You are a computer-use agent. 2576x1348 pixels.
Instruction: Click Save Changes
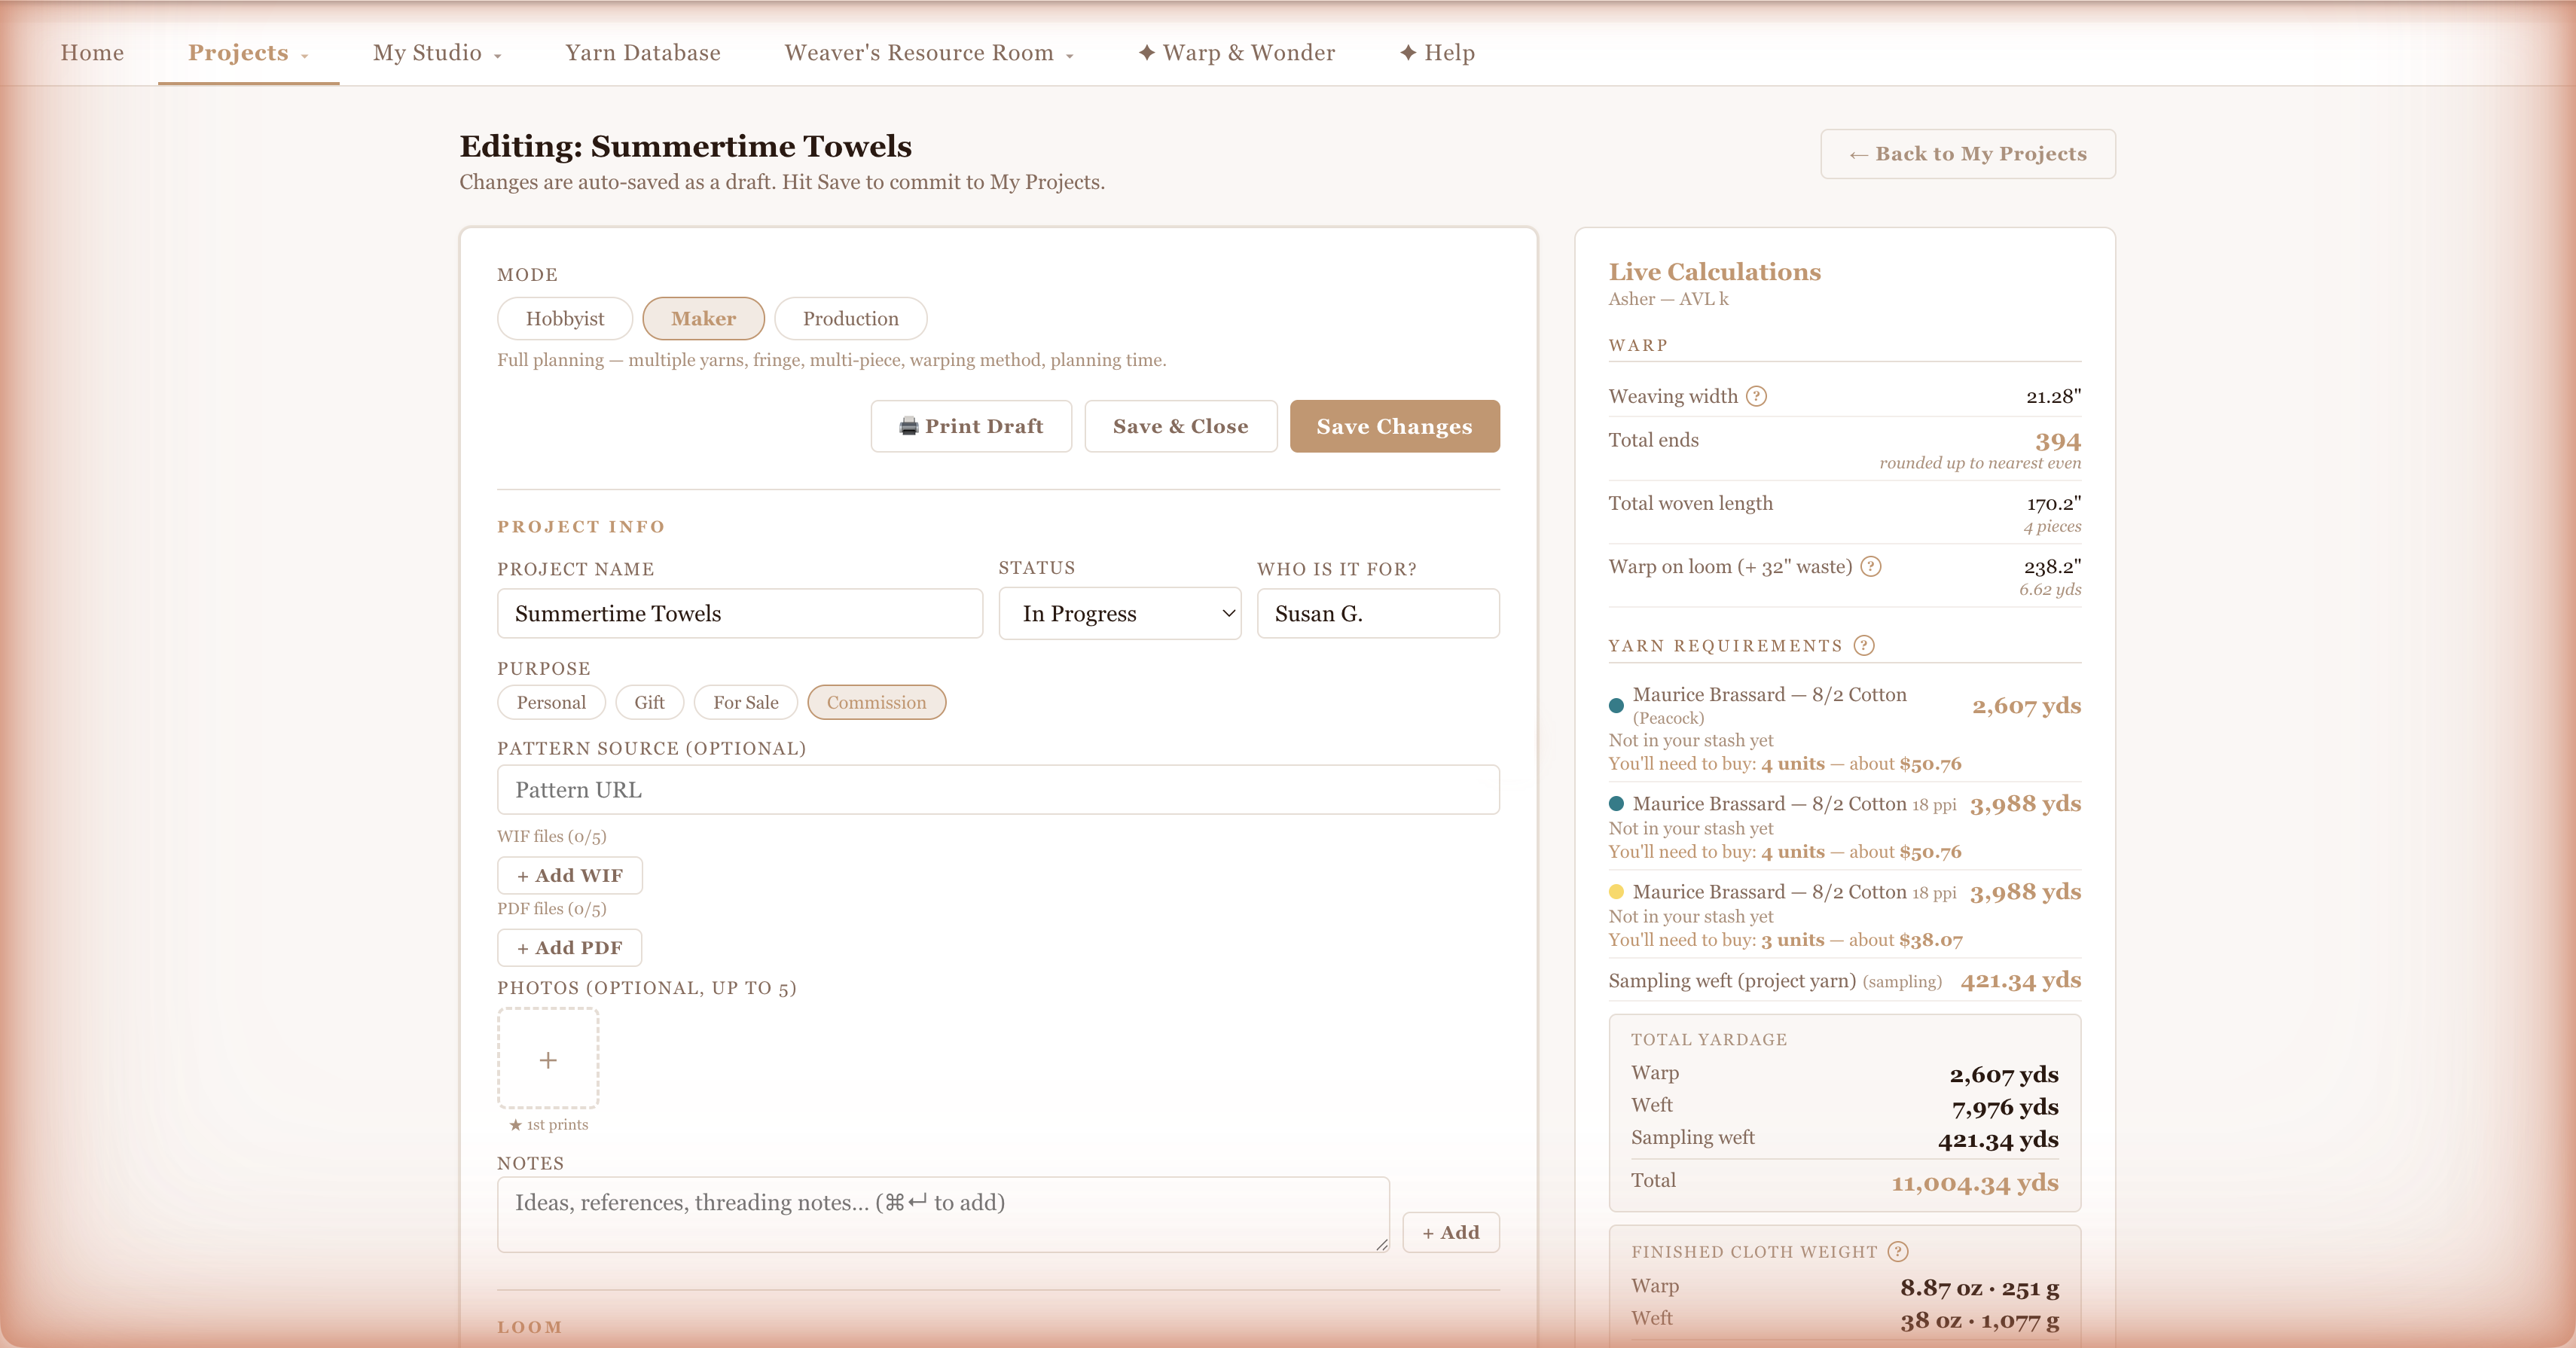1394,426
